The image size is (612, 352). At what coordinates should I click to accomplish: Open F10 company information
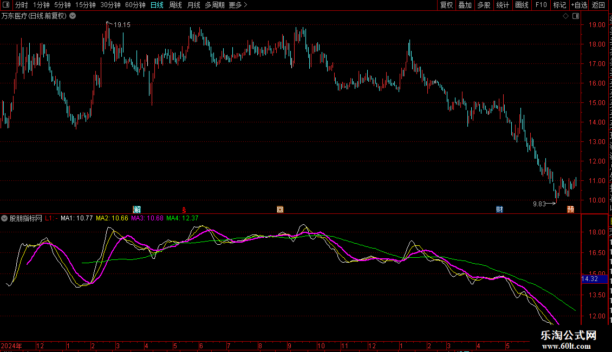tap(541, 5)
